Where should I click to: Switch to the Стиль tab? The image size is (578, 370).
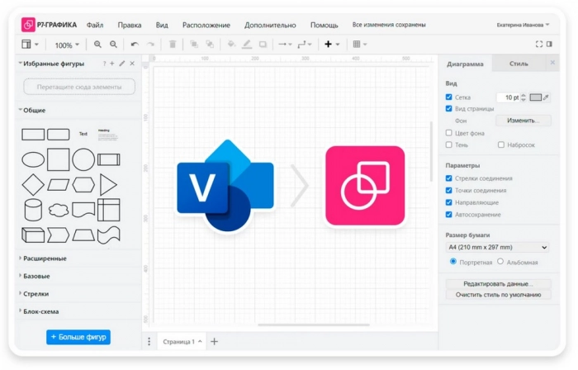click(519, 64)
